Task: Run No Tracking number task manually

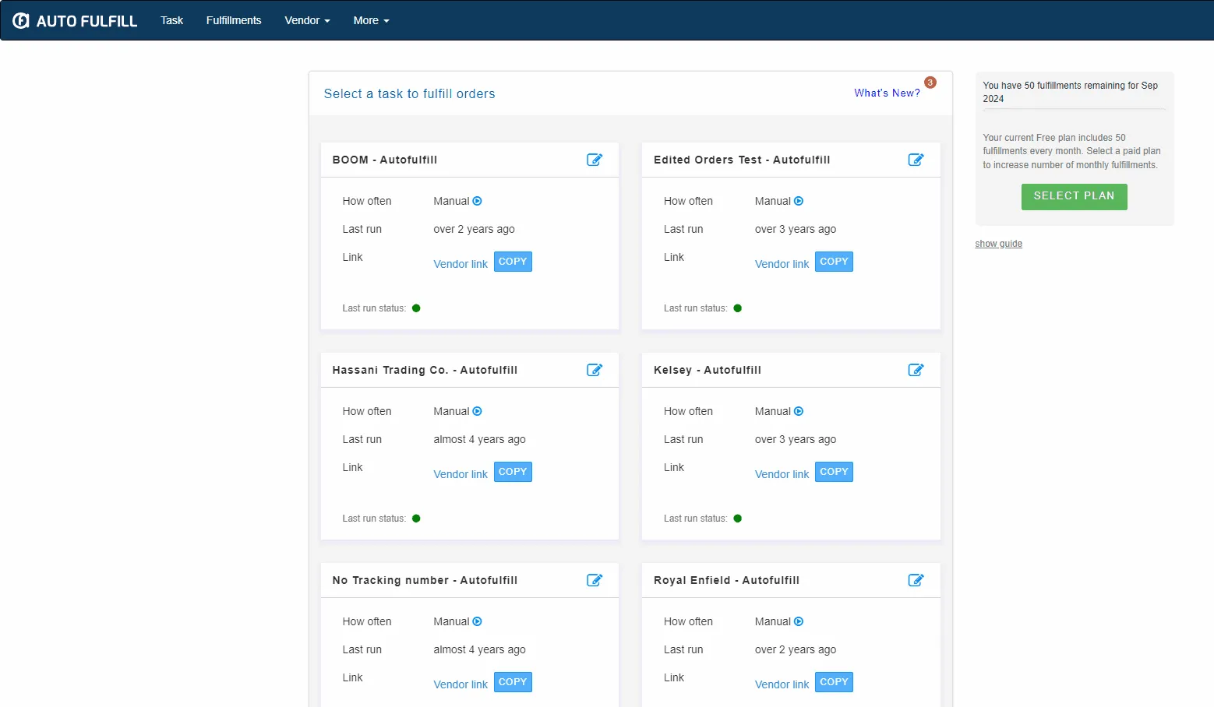Action: coord(478,621)
